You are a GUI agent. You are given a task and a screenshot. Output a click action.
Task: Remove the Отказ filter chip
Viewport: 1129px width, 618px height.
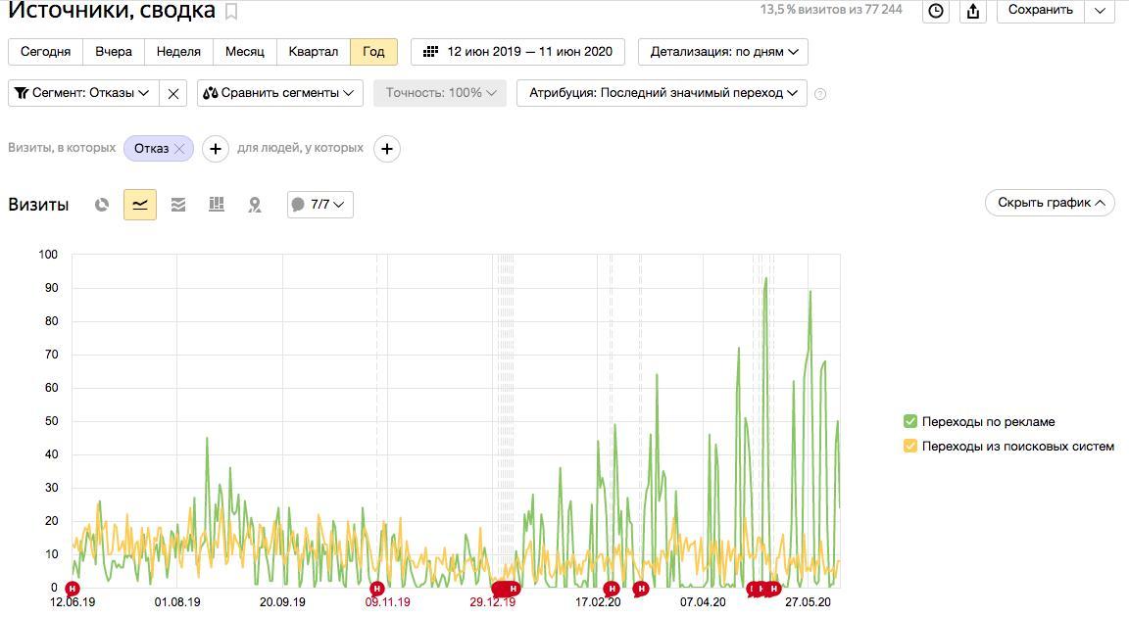pyautogui.click(x=179, y=149)
